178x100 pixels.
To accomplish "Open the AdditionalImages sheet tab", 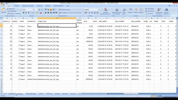I will [x=31, y=94].
